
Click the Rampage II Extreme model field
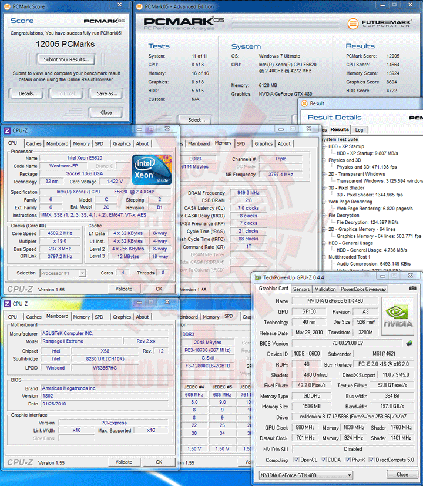[x=82, y=341]
